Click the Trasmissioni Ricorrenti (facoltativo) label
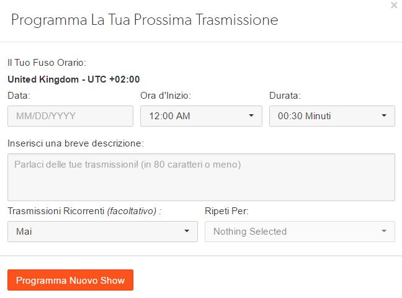Viewport: 402px width, 298px height. pos(84,211)
